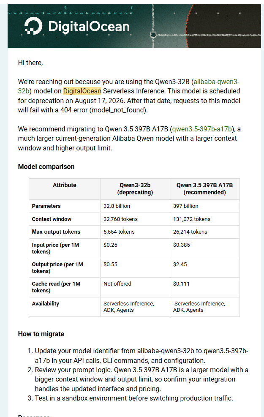Click the Availability row label
The image size is (264, 417).
46,303
